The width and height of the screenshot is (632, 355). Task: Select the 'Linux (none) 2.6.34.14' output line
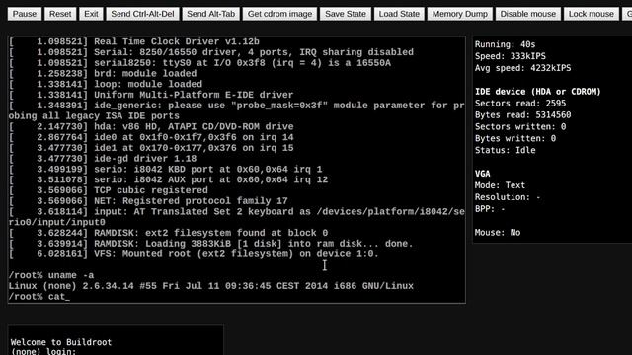[210, 286]
